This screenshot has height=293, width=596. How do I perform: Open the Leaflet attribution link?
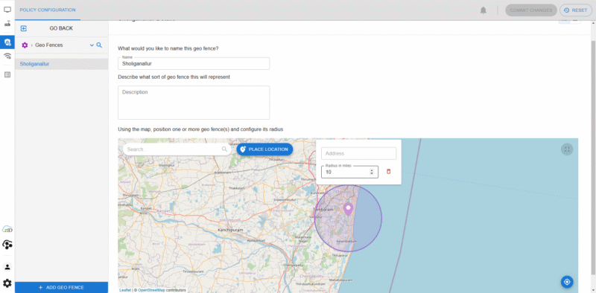[125, 290]
